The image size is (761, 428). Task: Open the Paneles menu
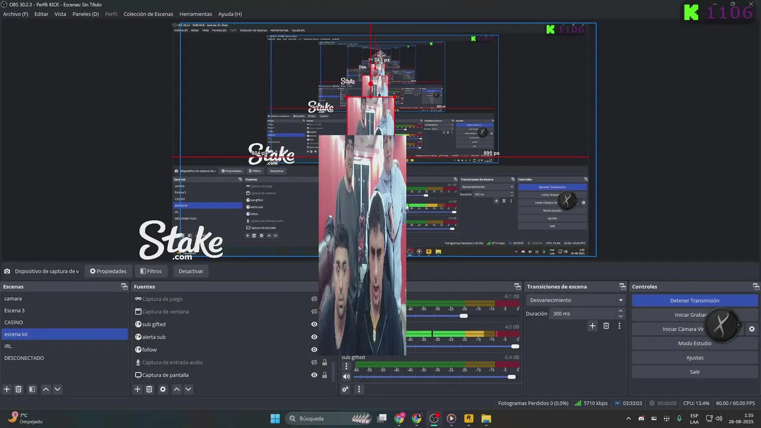click(x=86, y=14)
